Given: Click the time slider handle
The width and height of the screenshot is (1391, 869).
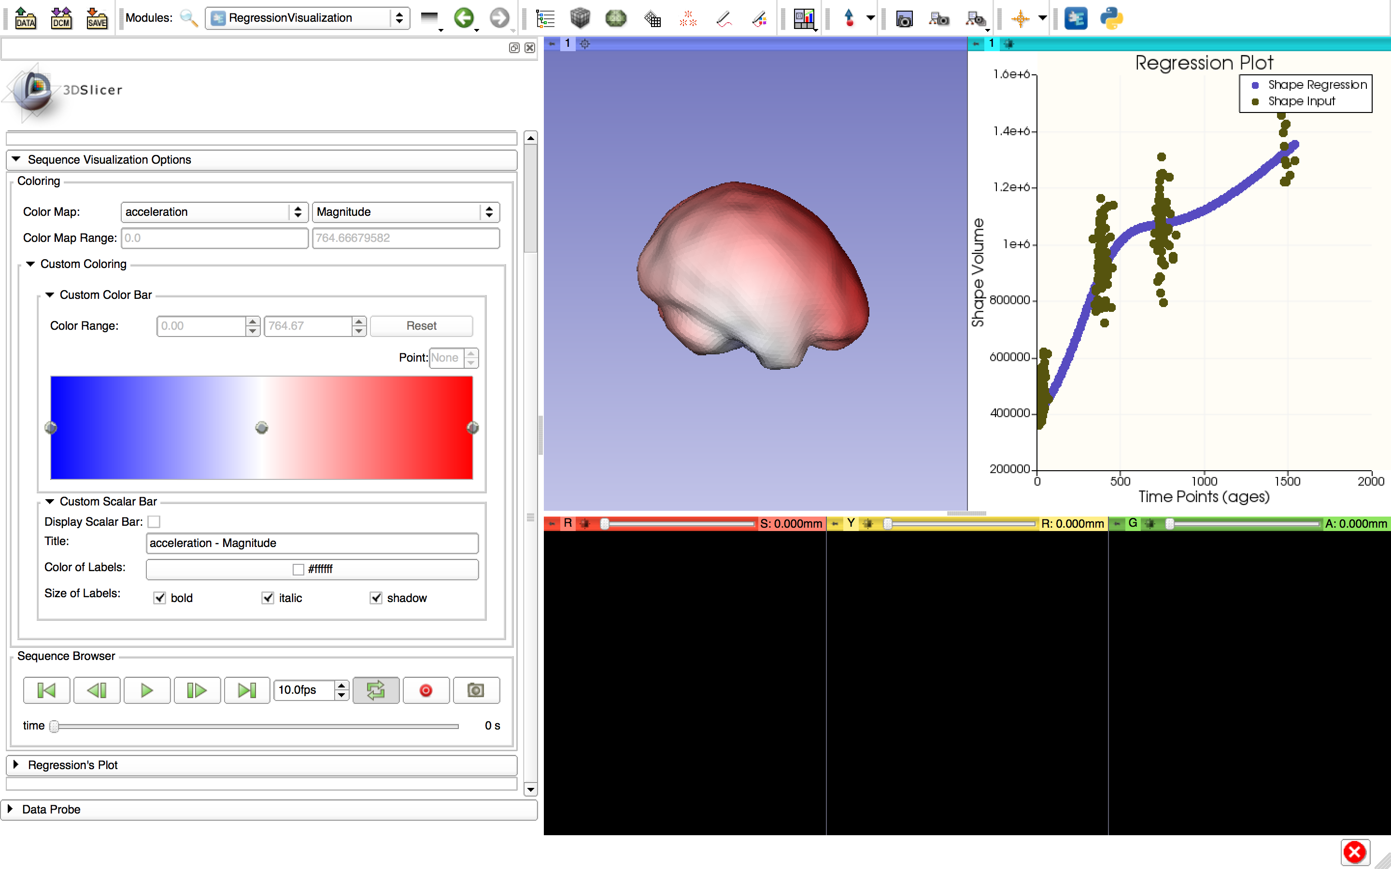Looking at the screenshot, I should click(54, 726).
